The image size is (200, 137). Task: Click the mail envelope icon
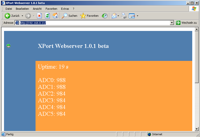tap(114, 16)
